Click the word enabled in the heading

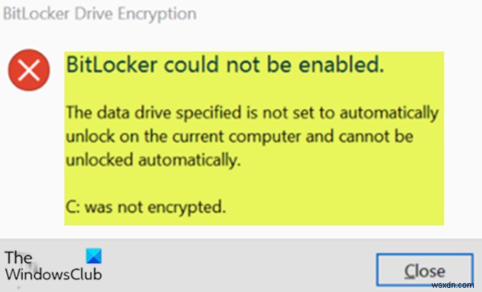pyautogui.click(x=342, y=66)
